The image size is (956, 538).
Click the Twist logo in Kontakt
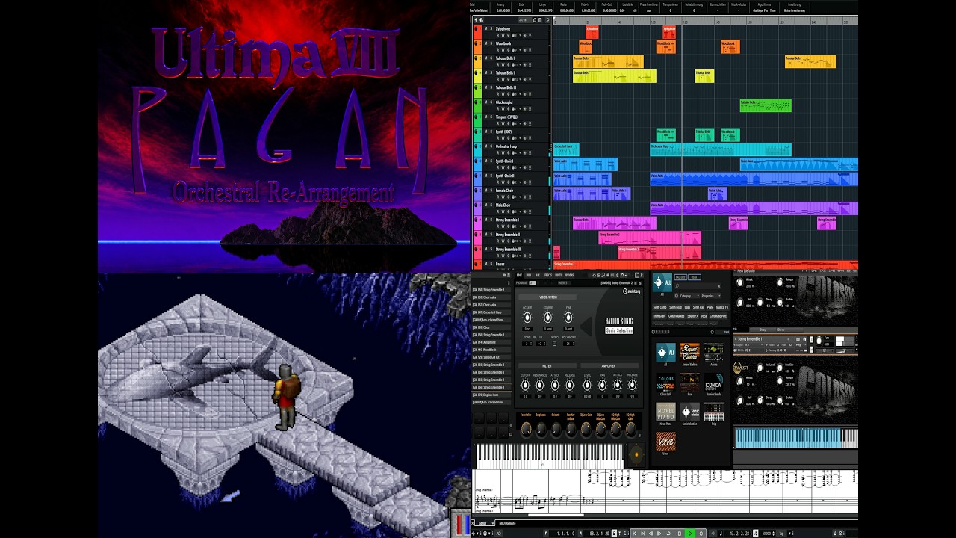[x=739, y=367]
